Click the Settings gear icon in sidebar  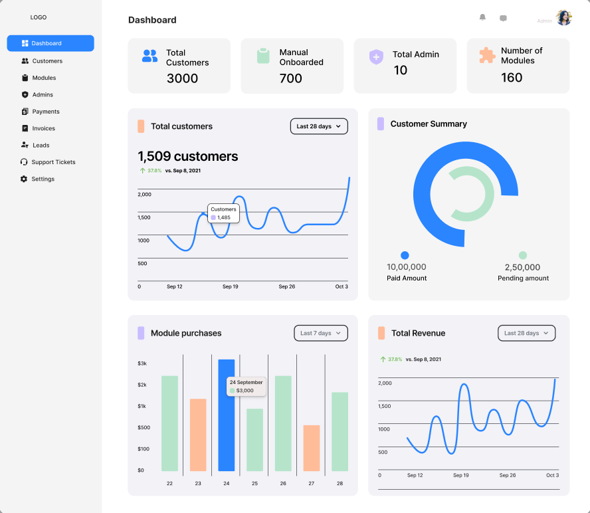point(25,179)
